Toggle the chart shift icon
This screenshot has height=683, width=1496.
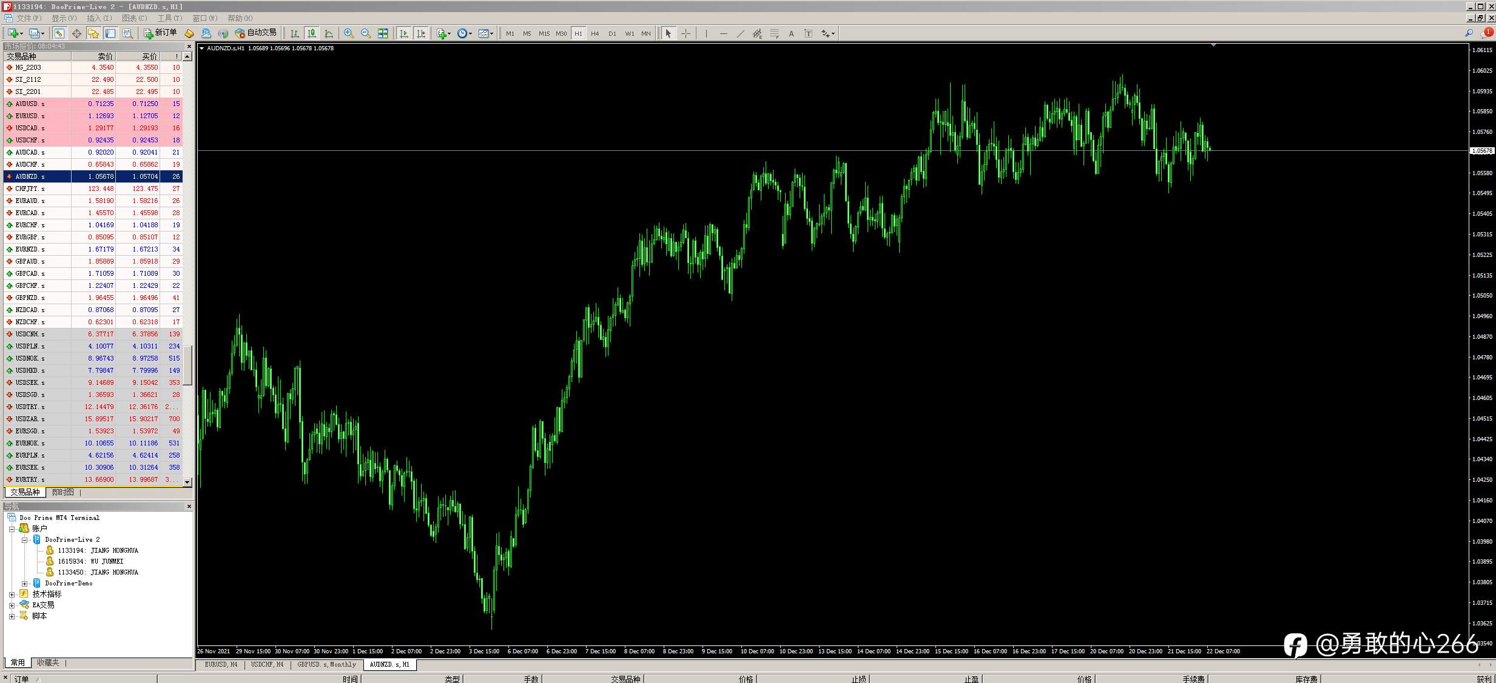pyautogui.click(x=421, y=33)
